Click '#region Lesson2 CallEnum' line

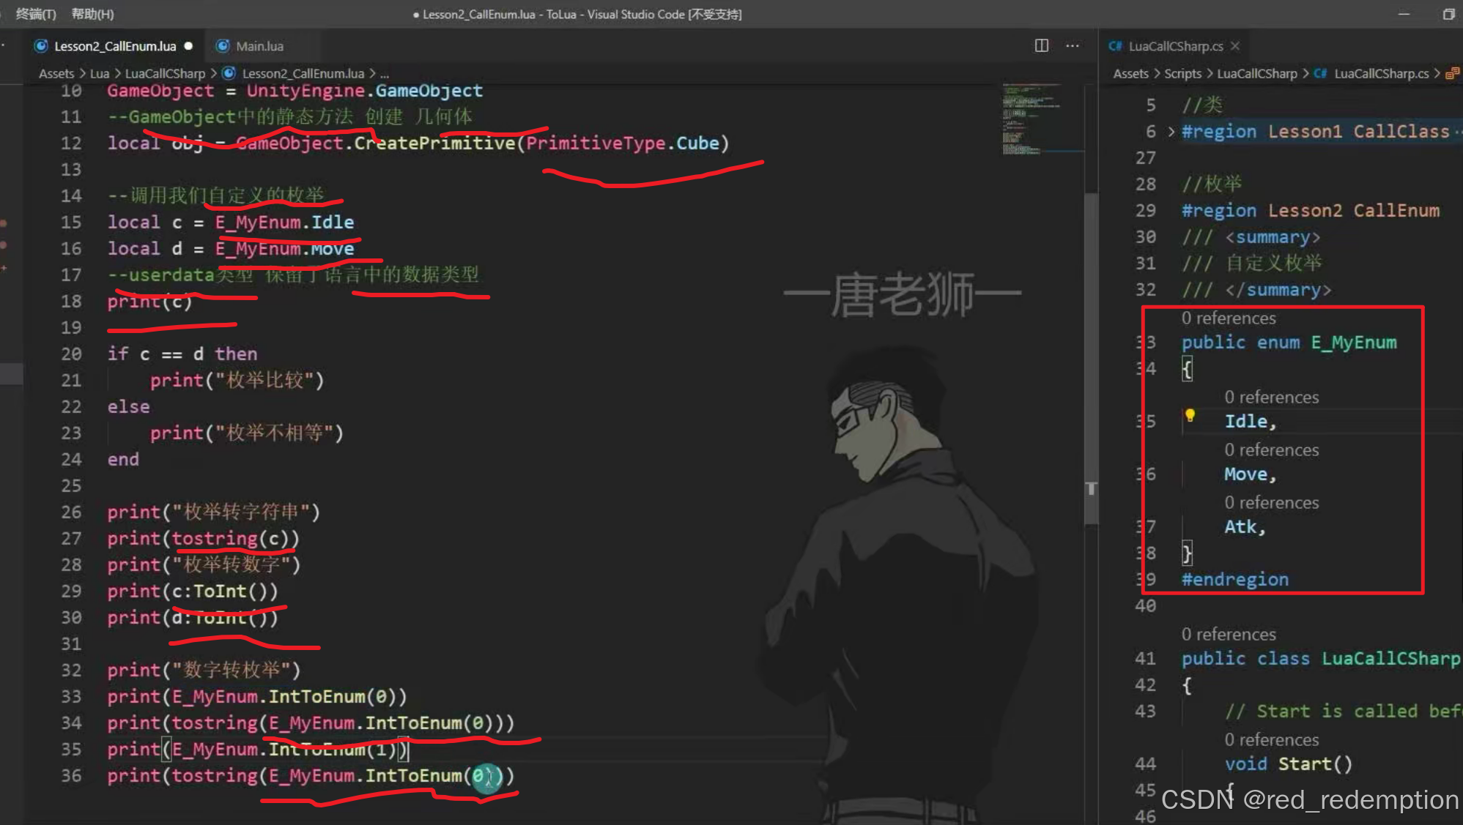click(x=1311, y=211)
